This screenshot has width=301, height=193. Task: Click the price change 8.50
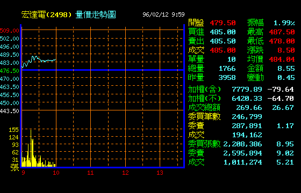pos(286,50)
